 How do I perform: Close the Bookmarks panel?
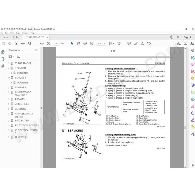(36, 50)
